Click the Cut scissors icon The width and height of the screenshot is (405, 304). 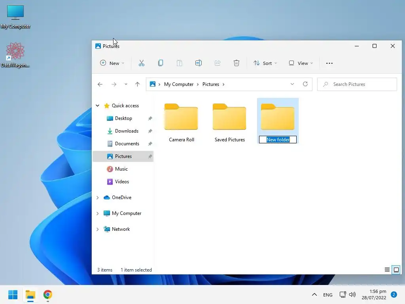click(142, 63)
